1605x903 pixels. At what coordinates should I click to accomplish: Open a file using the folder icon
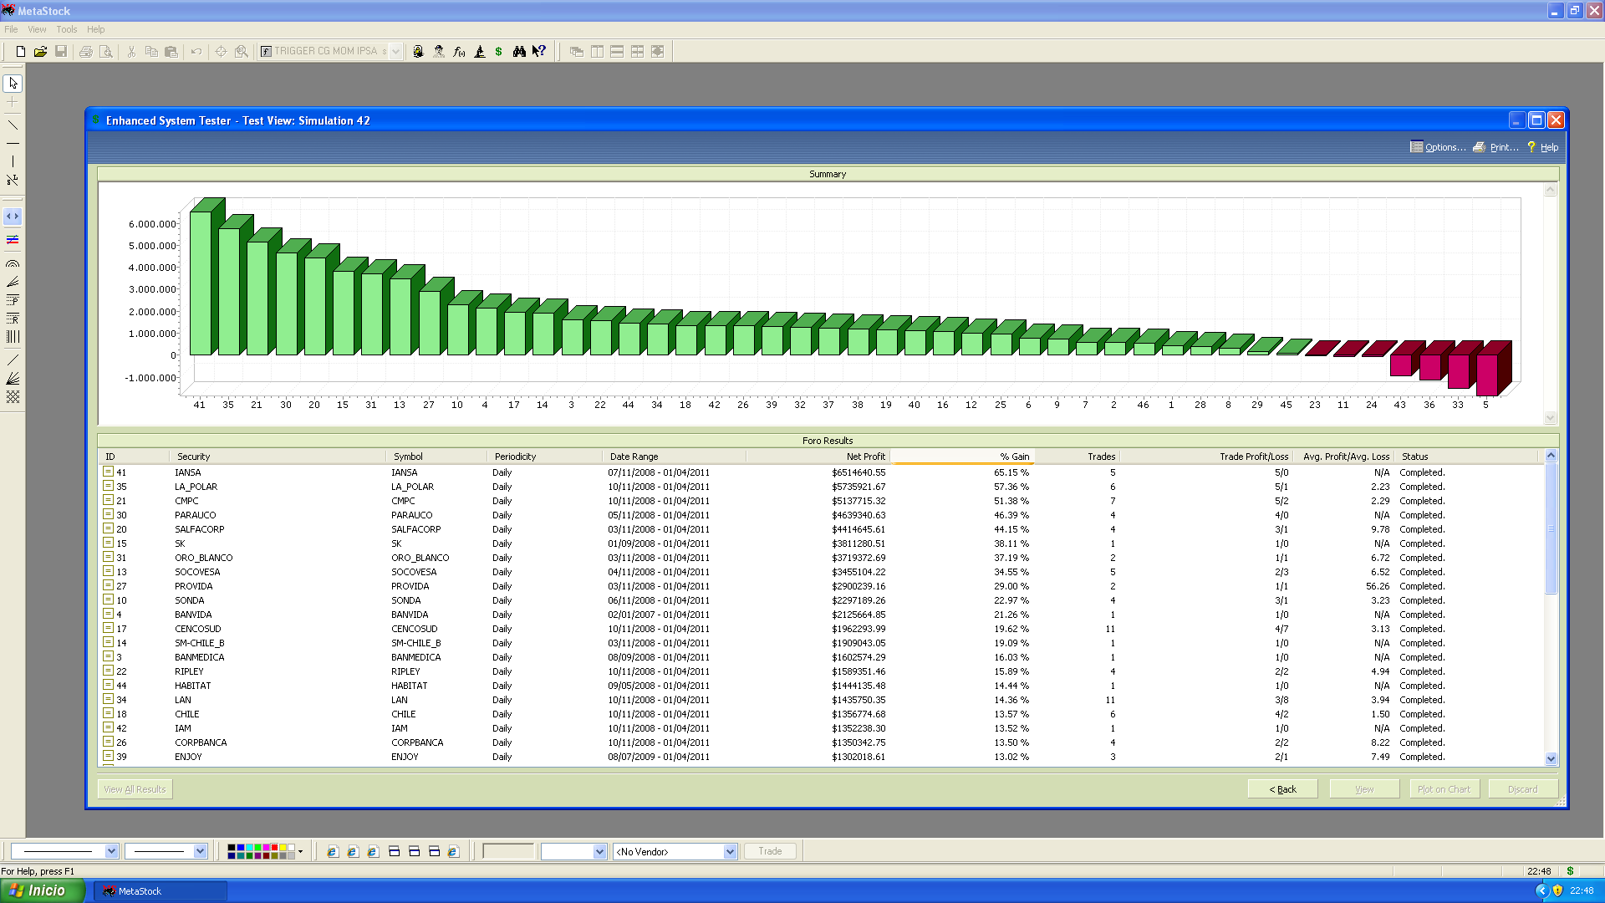40,51
